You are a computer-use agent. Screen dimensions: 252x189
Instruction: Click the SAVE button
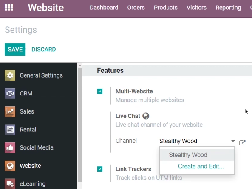click(15, 50)
